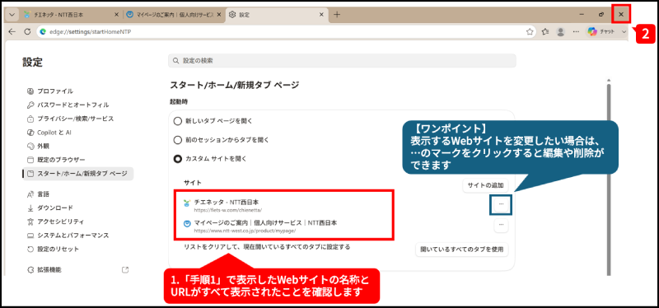Select the 設定 browser tab
Viewport: 659px width, 308px height.
[x=277, y=15]
